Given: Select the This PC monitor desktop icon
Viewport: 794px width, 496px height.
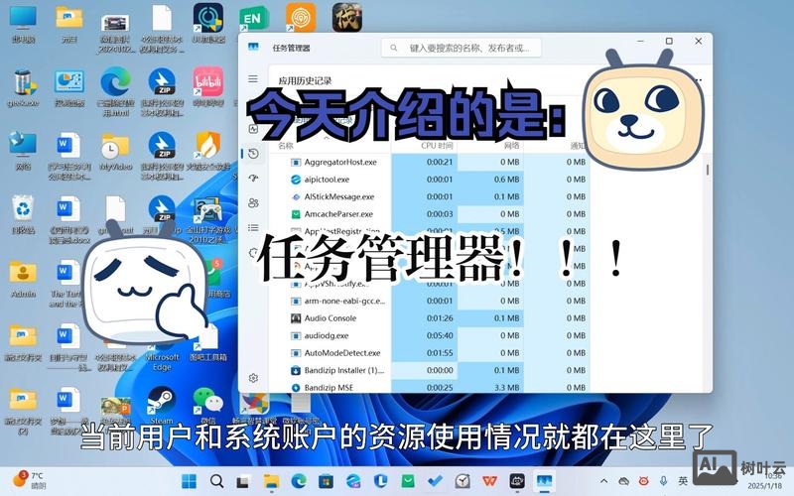Looking at the screenshot, I should 23,24.
